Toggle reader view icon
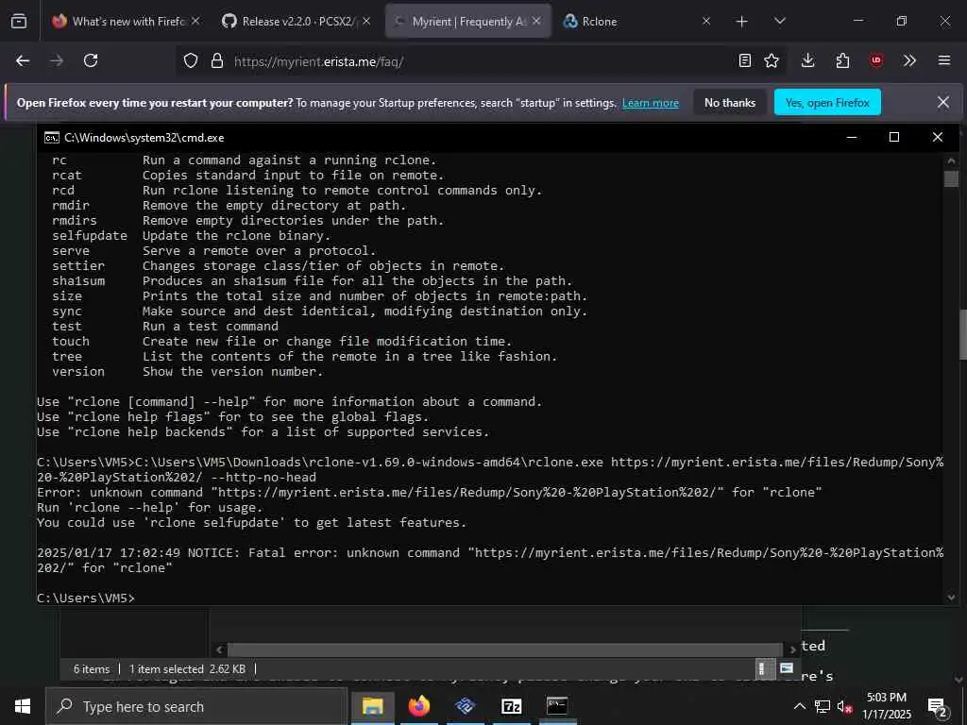The width and height of the screenshot is (967, 725). coord(745,60)
